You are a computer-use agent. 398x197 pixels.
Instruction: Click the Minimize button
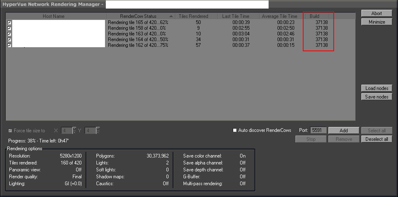(377, 22)
